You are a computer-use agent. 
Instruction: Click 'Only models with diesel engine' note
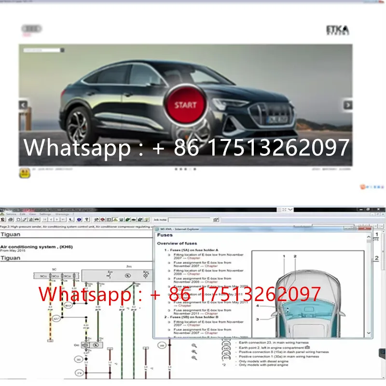[263, 361]
